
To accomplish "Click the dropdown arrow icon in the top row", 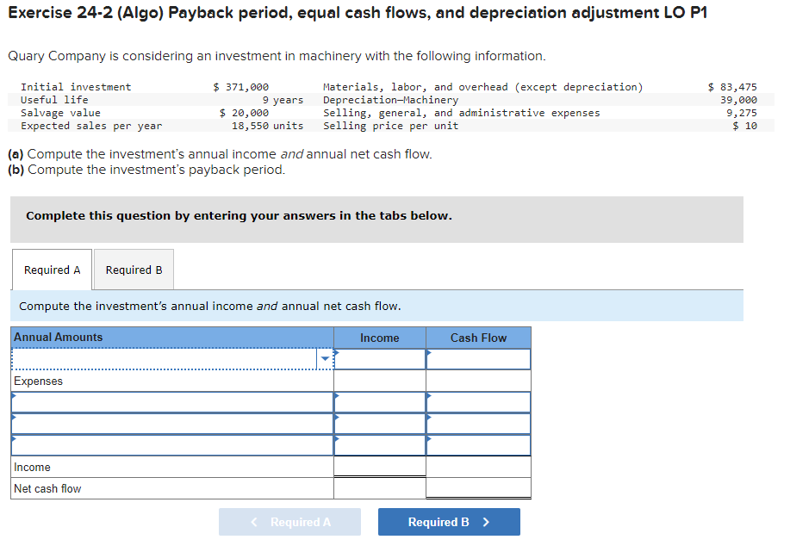I will [x=323, y=358].
